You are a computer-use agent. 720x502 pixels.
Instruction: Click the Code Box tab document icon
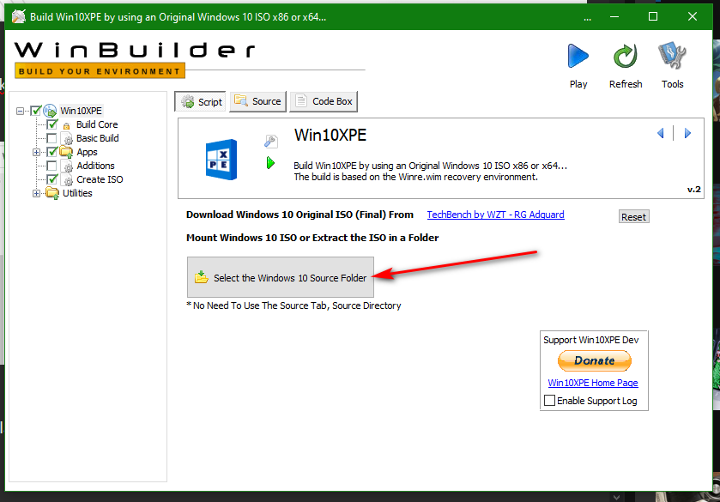point(300,100)
